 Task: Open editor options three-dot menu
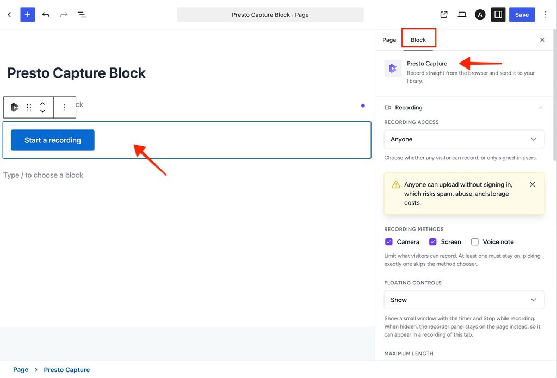click(545, 15)
